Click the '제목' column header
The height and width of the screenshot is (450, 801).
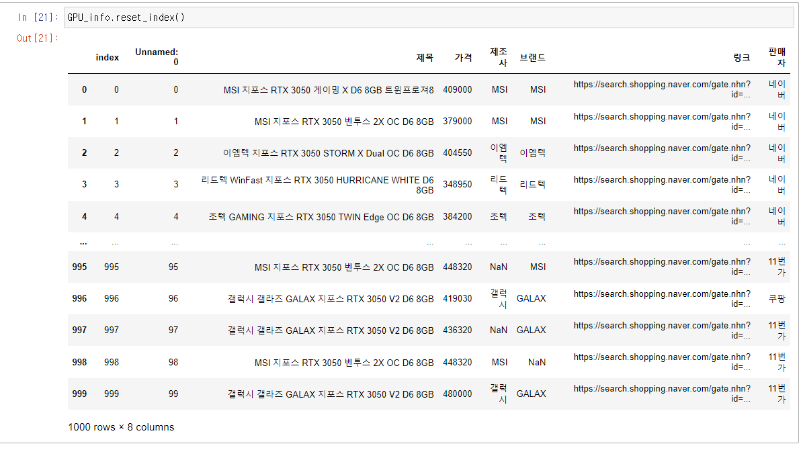click(425, 57)
